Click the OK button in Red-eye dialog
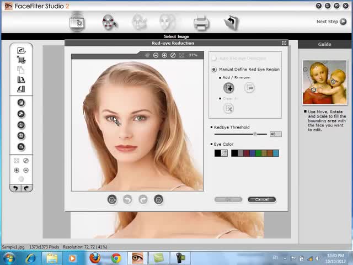353x265 pixels. [x=228, y=199]
